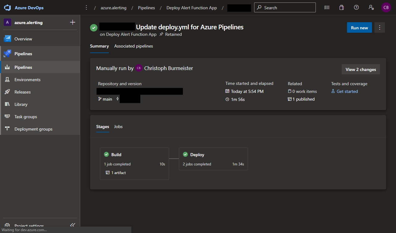Click the Run new button

point(359,27)
